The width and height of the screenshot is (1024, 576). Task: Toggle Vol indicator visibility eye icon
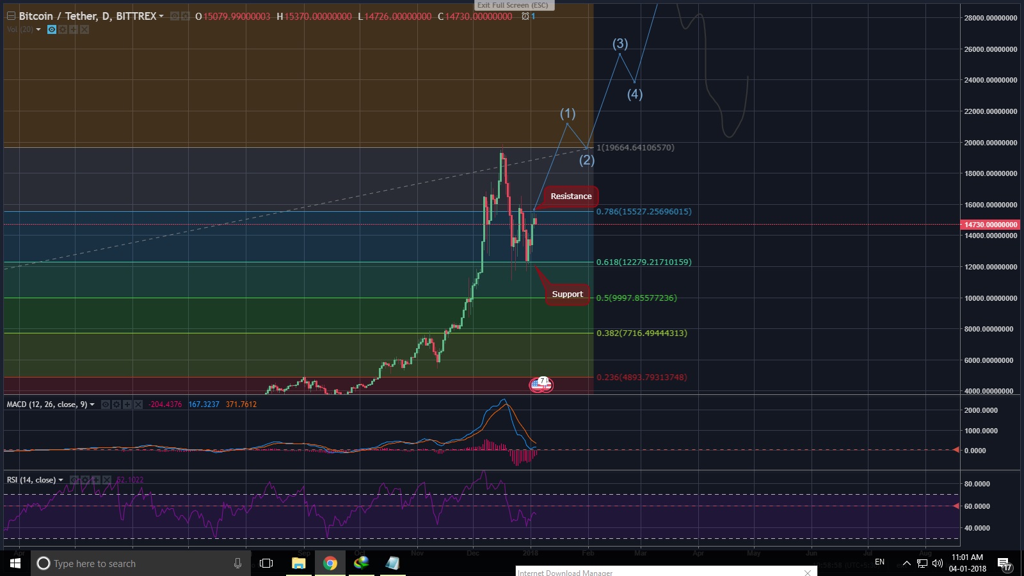(x=52, y=29)
